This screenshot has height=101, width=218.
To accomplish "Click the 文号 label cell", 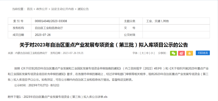I will point(131,28).
